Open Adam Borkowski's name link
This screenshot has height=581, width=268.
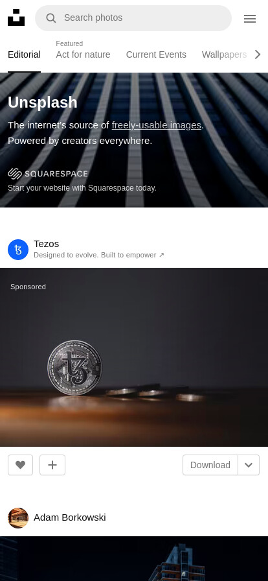click(x=70, y=517)
